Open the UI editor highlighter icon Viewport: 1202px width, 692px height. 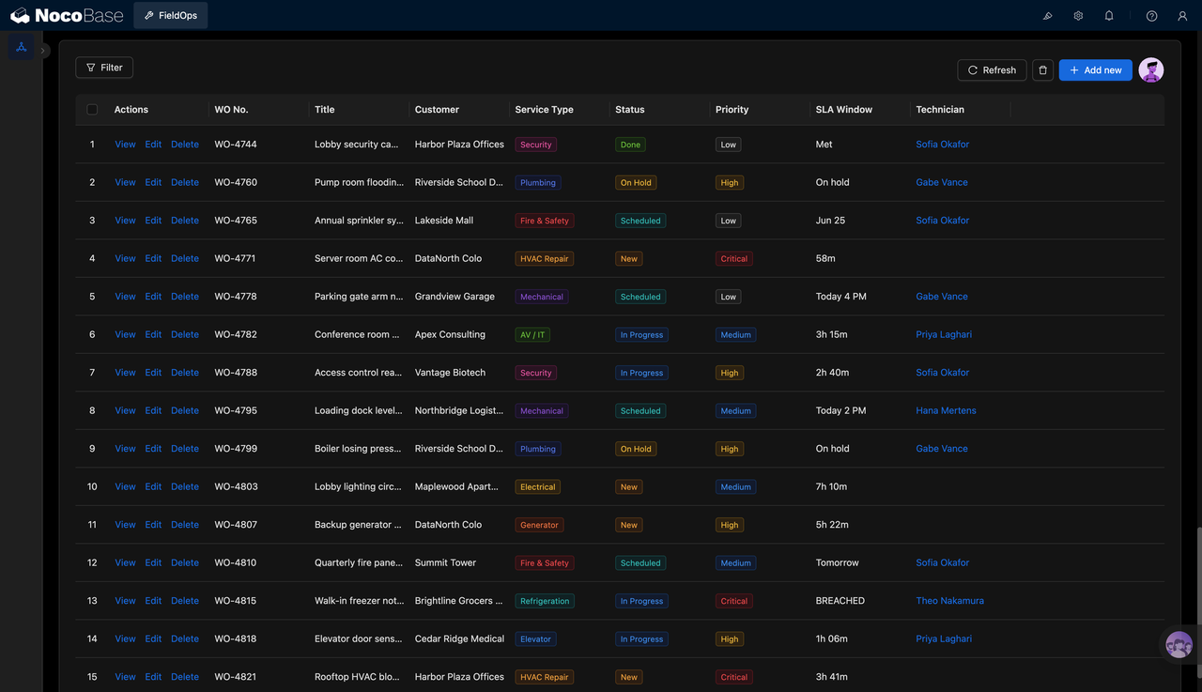[1048, 16]
